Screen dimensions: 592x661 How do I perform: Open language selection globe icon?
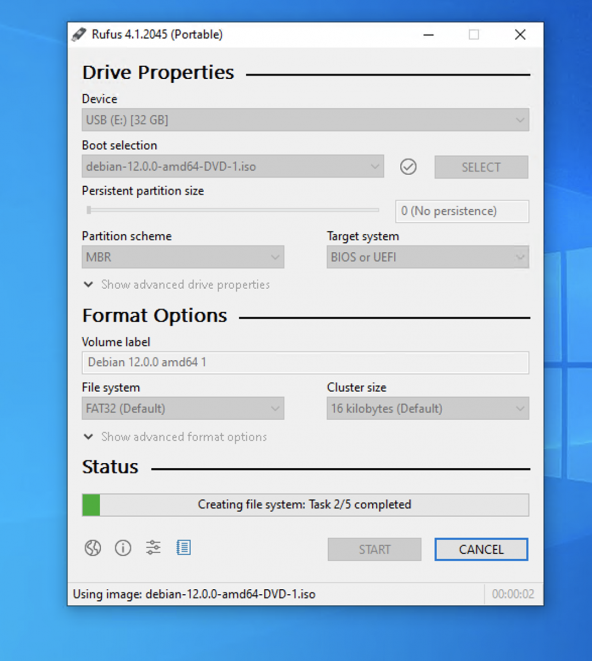[x=93, y=548]
